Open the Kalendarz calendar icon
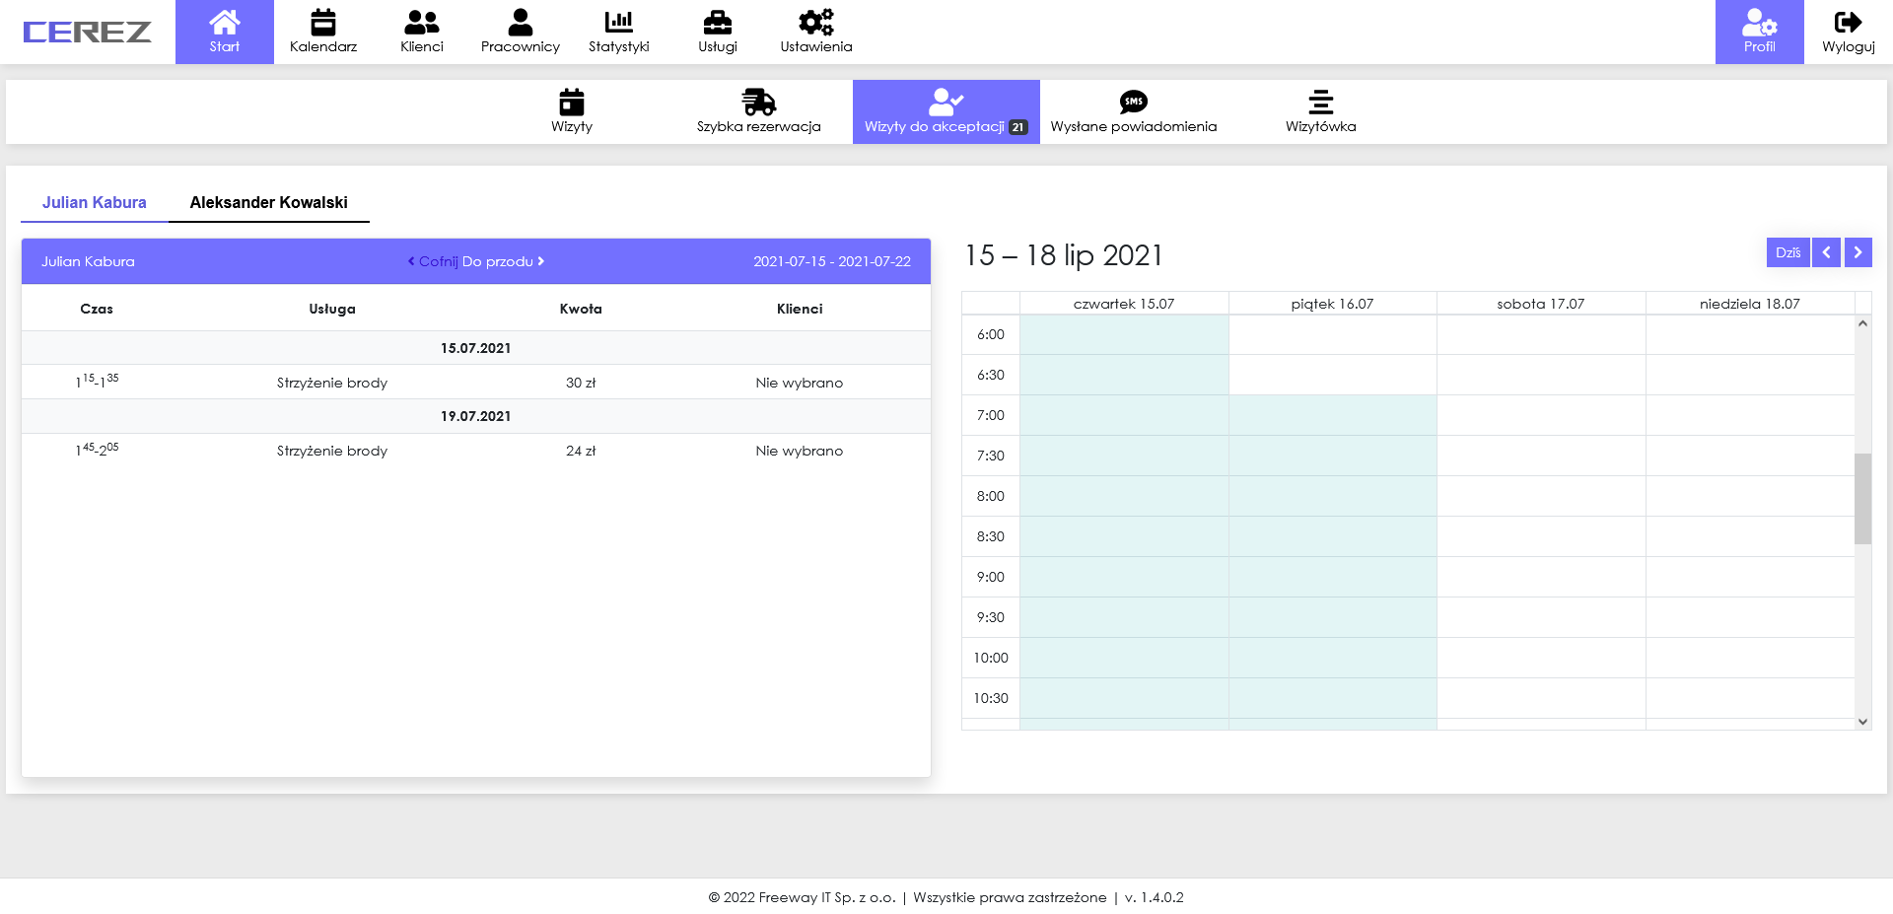 click(x=323, y=22)
